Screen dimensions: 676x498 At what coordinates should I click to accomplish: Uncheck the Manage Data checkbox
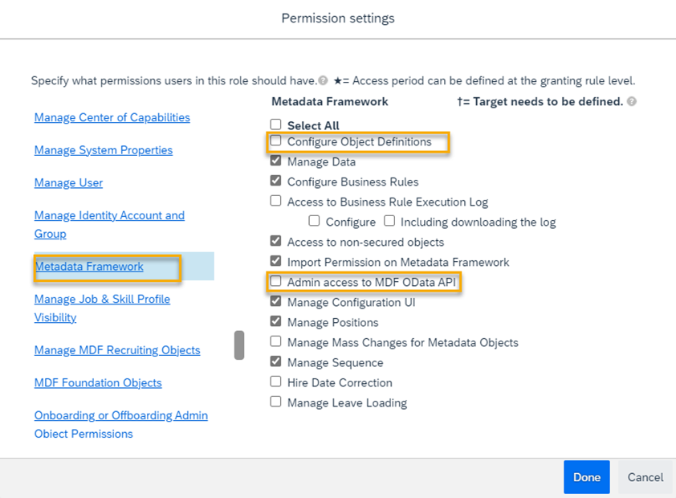[275, 161]
